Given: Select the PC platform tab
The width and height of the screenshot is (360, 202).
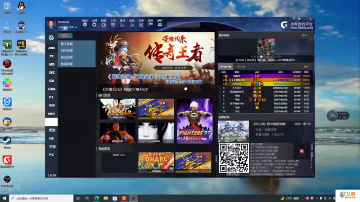Looking at the screenshot, I should (x=51, y=155).
